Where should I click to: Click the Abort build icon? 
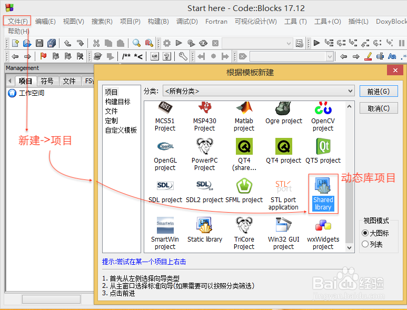215,43
